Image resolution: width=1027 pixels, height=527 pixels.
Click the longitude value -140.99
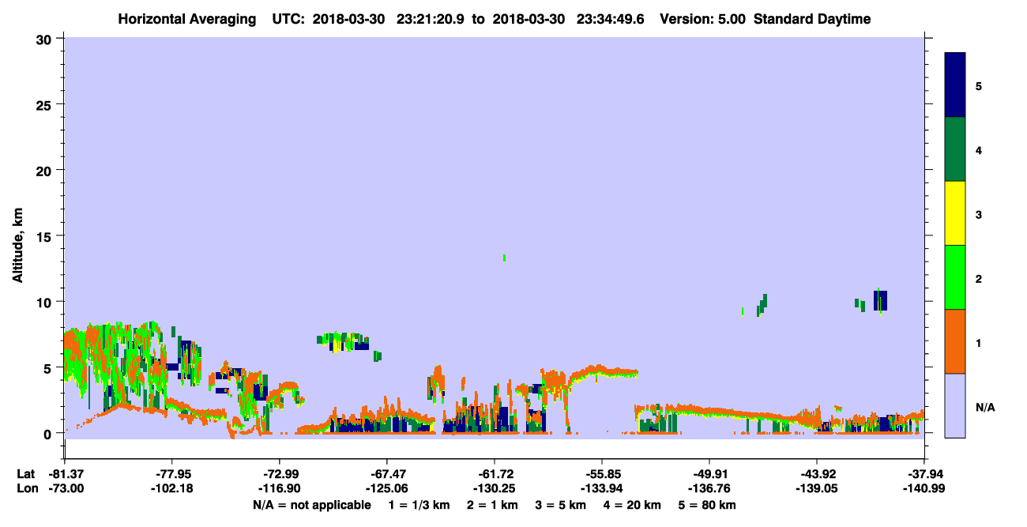click(924, 488)
